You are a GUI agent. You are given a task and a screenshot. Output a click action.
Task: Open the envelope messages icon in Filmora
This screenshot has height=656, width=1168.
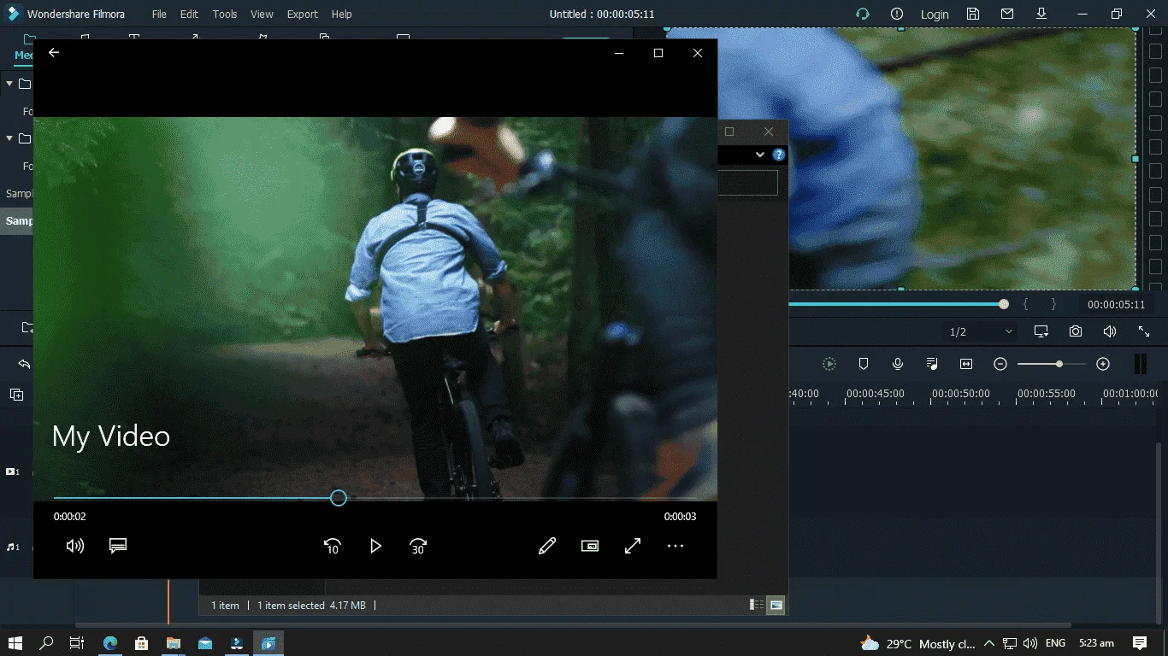1007,14
